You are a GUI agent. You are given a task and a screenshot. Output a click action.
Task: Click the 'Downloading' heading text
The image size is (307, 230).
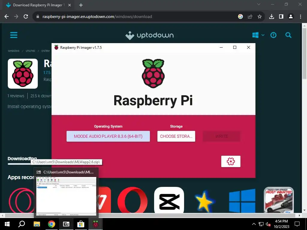coord(22,158)
